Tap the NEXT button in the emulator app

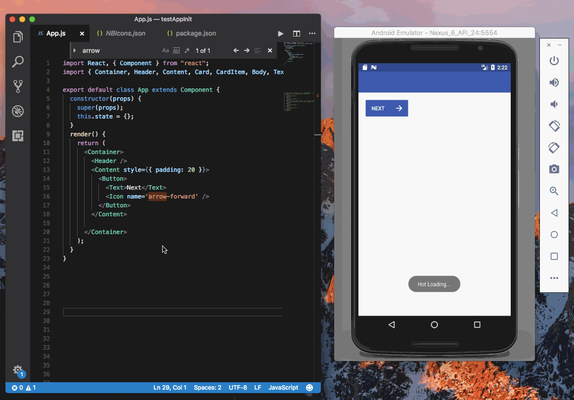click(x=387, y=108)
